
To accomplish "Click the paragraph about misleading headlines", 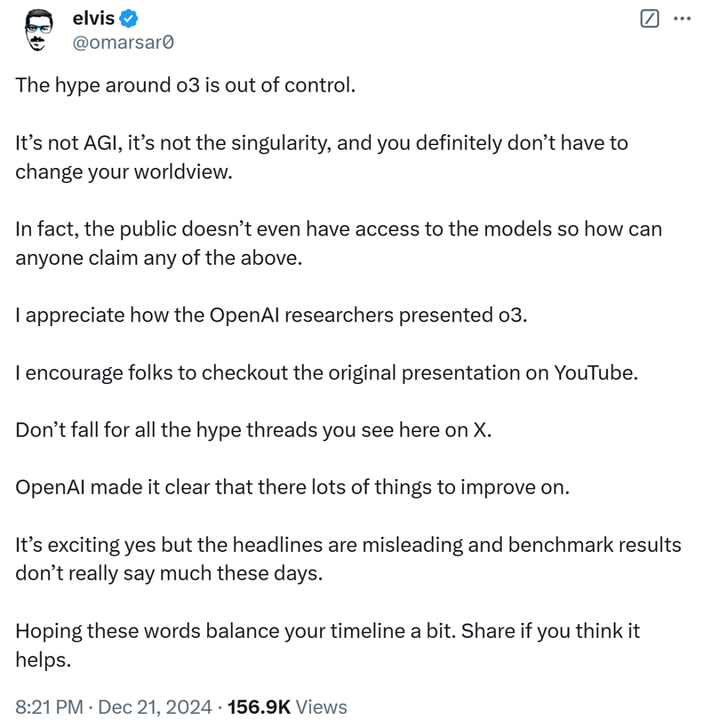I will tap(348, 558).
